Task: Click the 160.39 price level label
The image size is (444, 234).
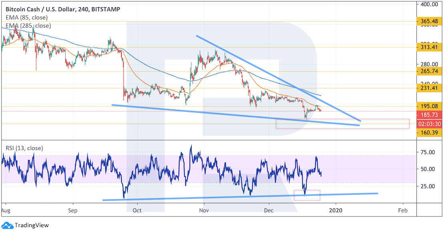Action: point(429,133)
